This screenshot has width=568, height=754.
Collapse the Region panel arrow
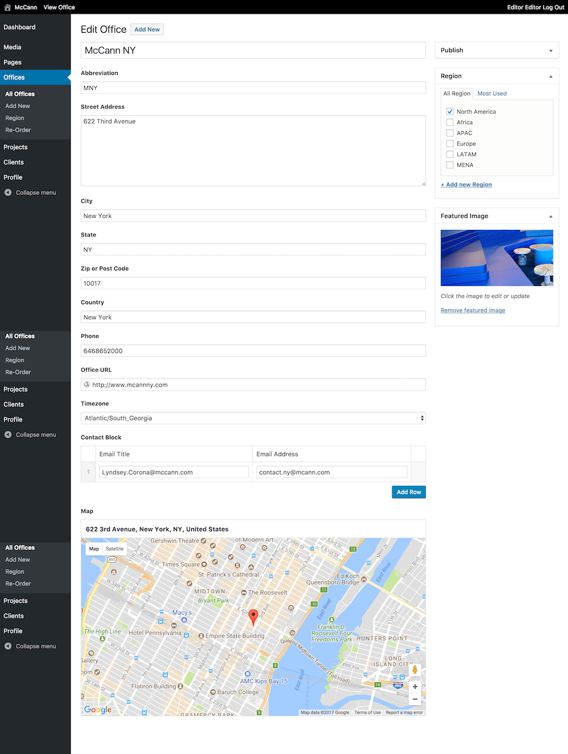pos(551,76)
